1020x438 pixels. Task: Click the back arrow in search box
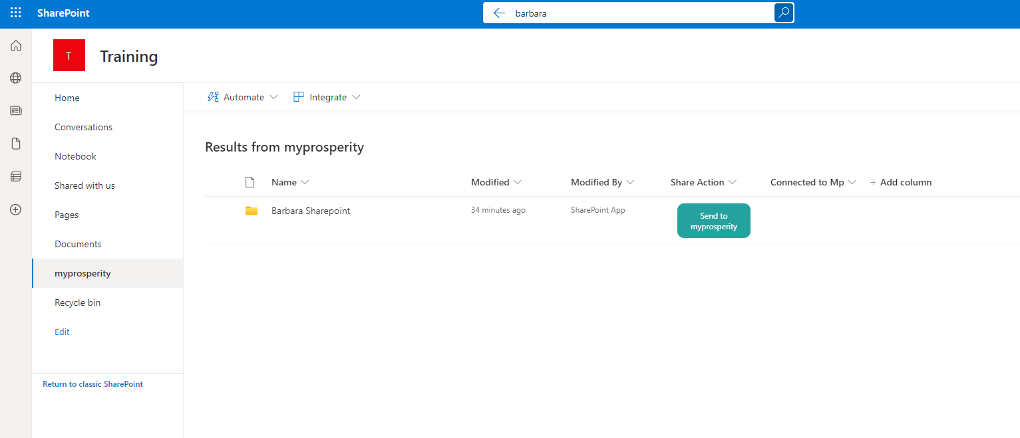(500, 13)
